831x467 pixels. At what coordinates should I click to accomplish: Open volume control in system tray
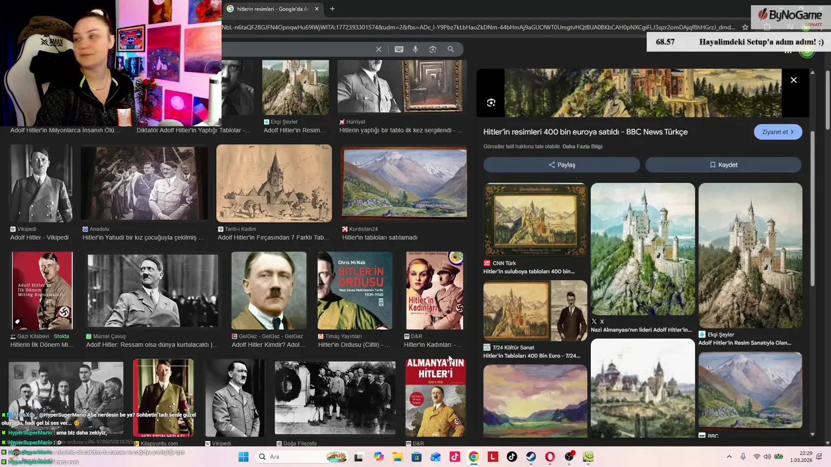click(767, 457)
